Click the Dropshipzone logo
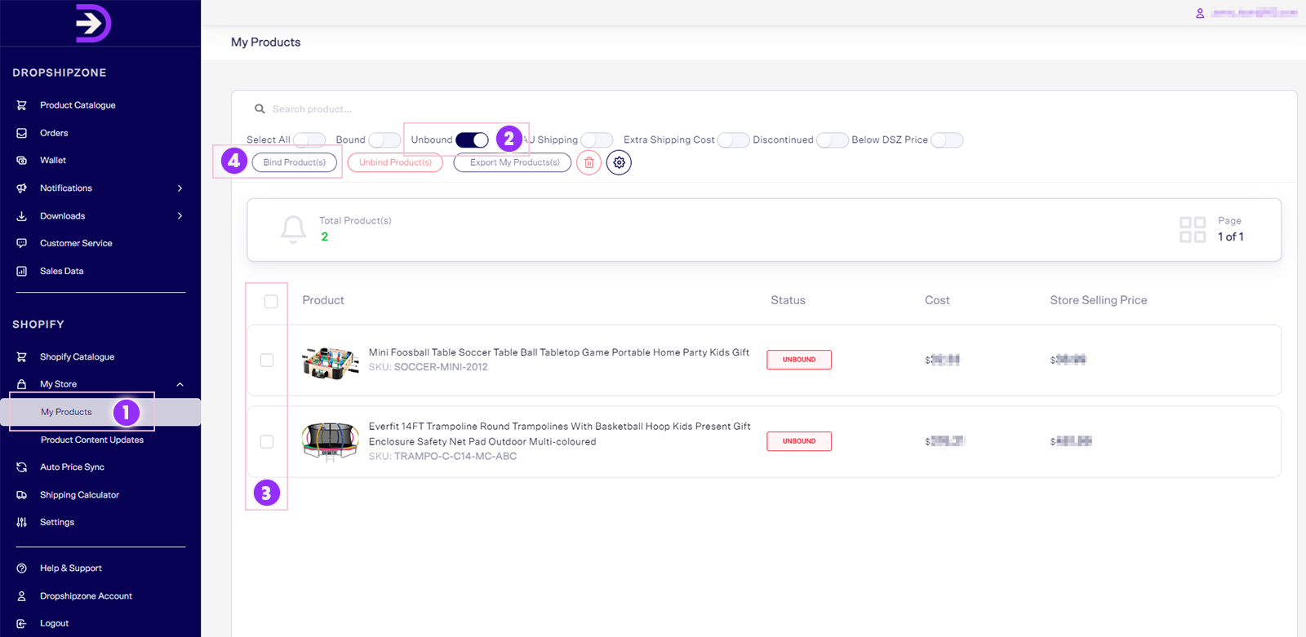Viewport: 1306px width, 637px height. tap(93, 23)
